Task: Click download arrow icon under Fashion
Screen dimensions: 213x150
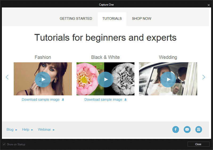Action: (63, 100)
